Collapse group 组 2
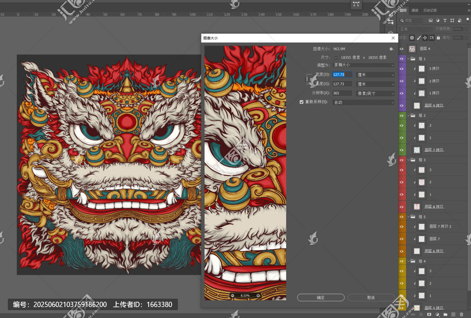This screenshot has width=471, height=318. coord(409,115)
